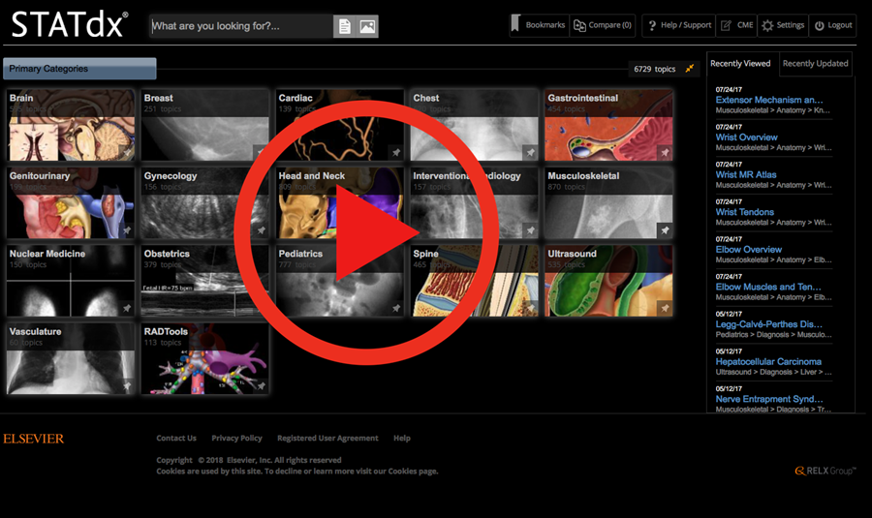Viewport: 872px width, 518px height.
Task: Pin the Ultrasound category tile
Action: pyautogui.click(x=665, y=308)
